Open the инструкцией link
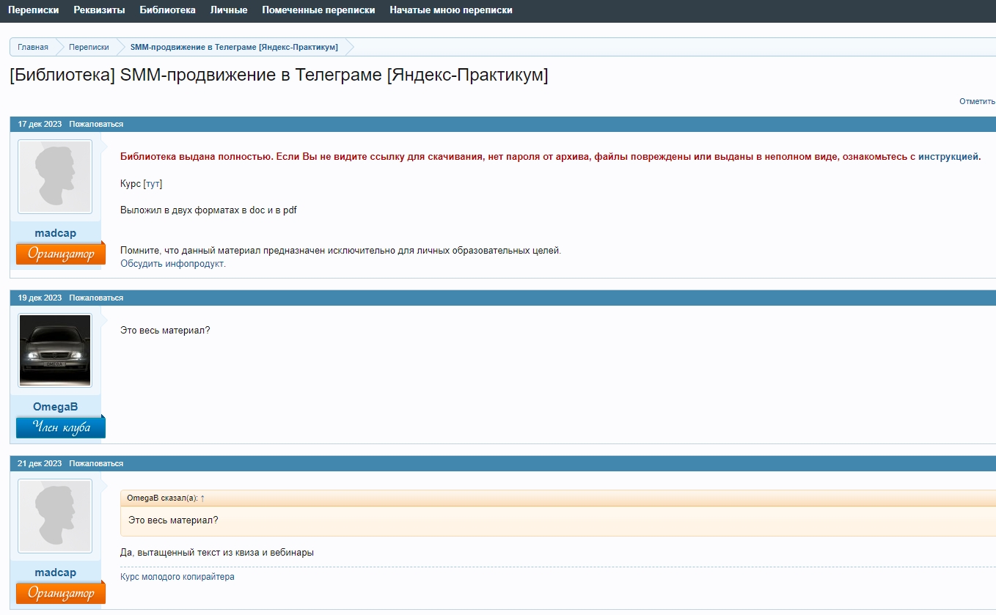 click(x=948, y=156)
